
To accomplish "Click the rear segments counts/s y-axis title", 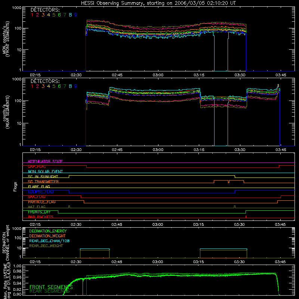I will 6,112.
